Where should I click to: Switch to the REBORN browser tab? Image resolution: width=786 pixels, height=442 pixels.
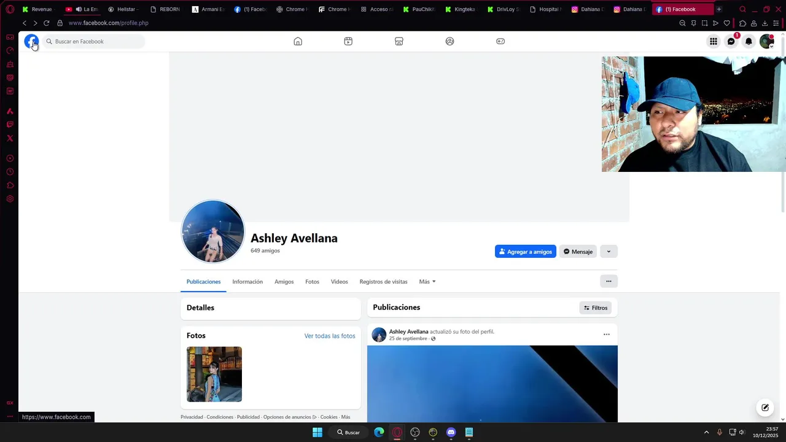(x=165, y=9)
